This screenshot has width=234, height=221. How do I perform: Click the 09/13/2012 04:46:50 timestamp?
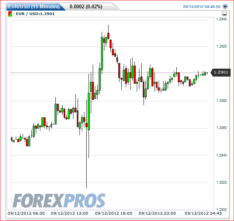(x=202, y=7)
